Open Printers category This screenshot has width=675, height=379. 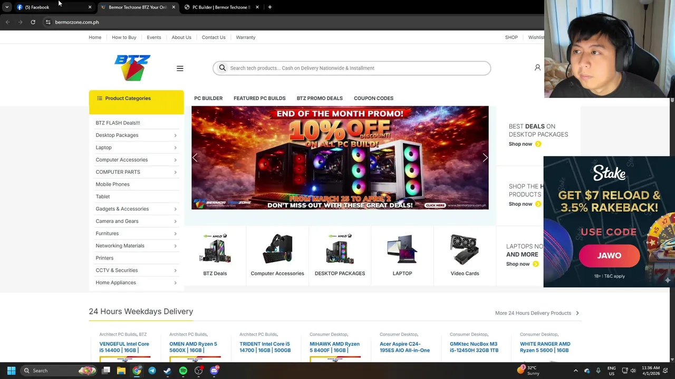pos(104,258)
